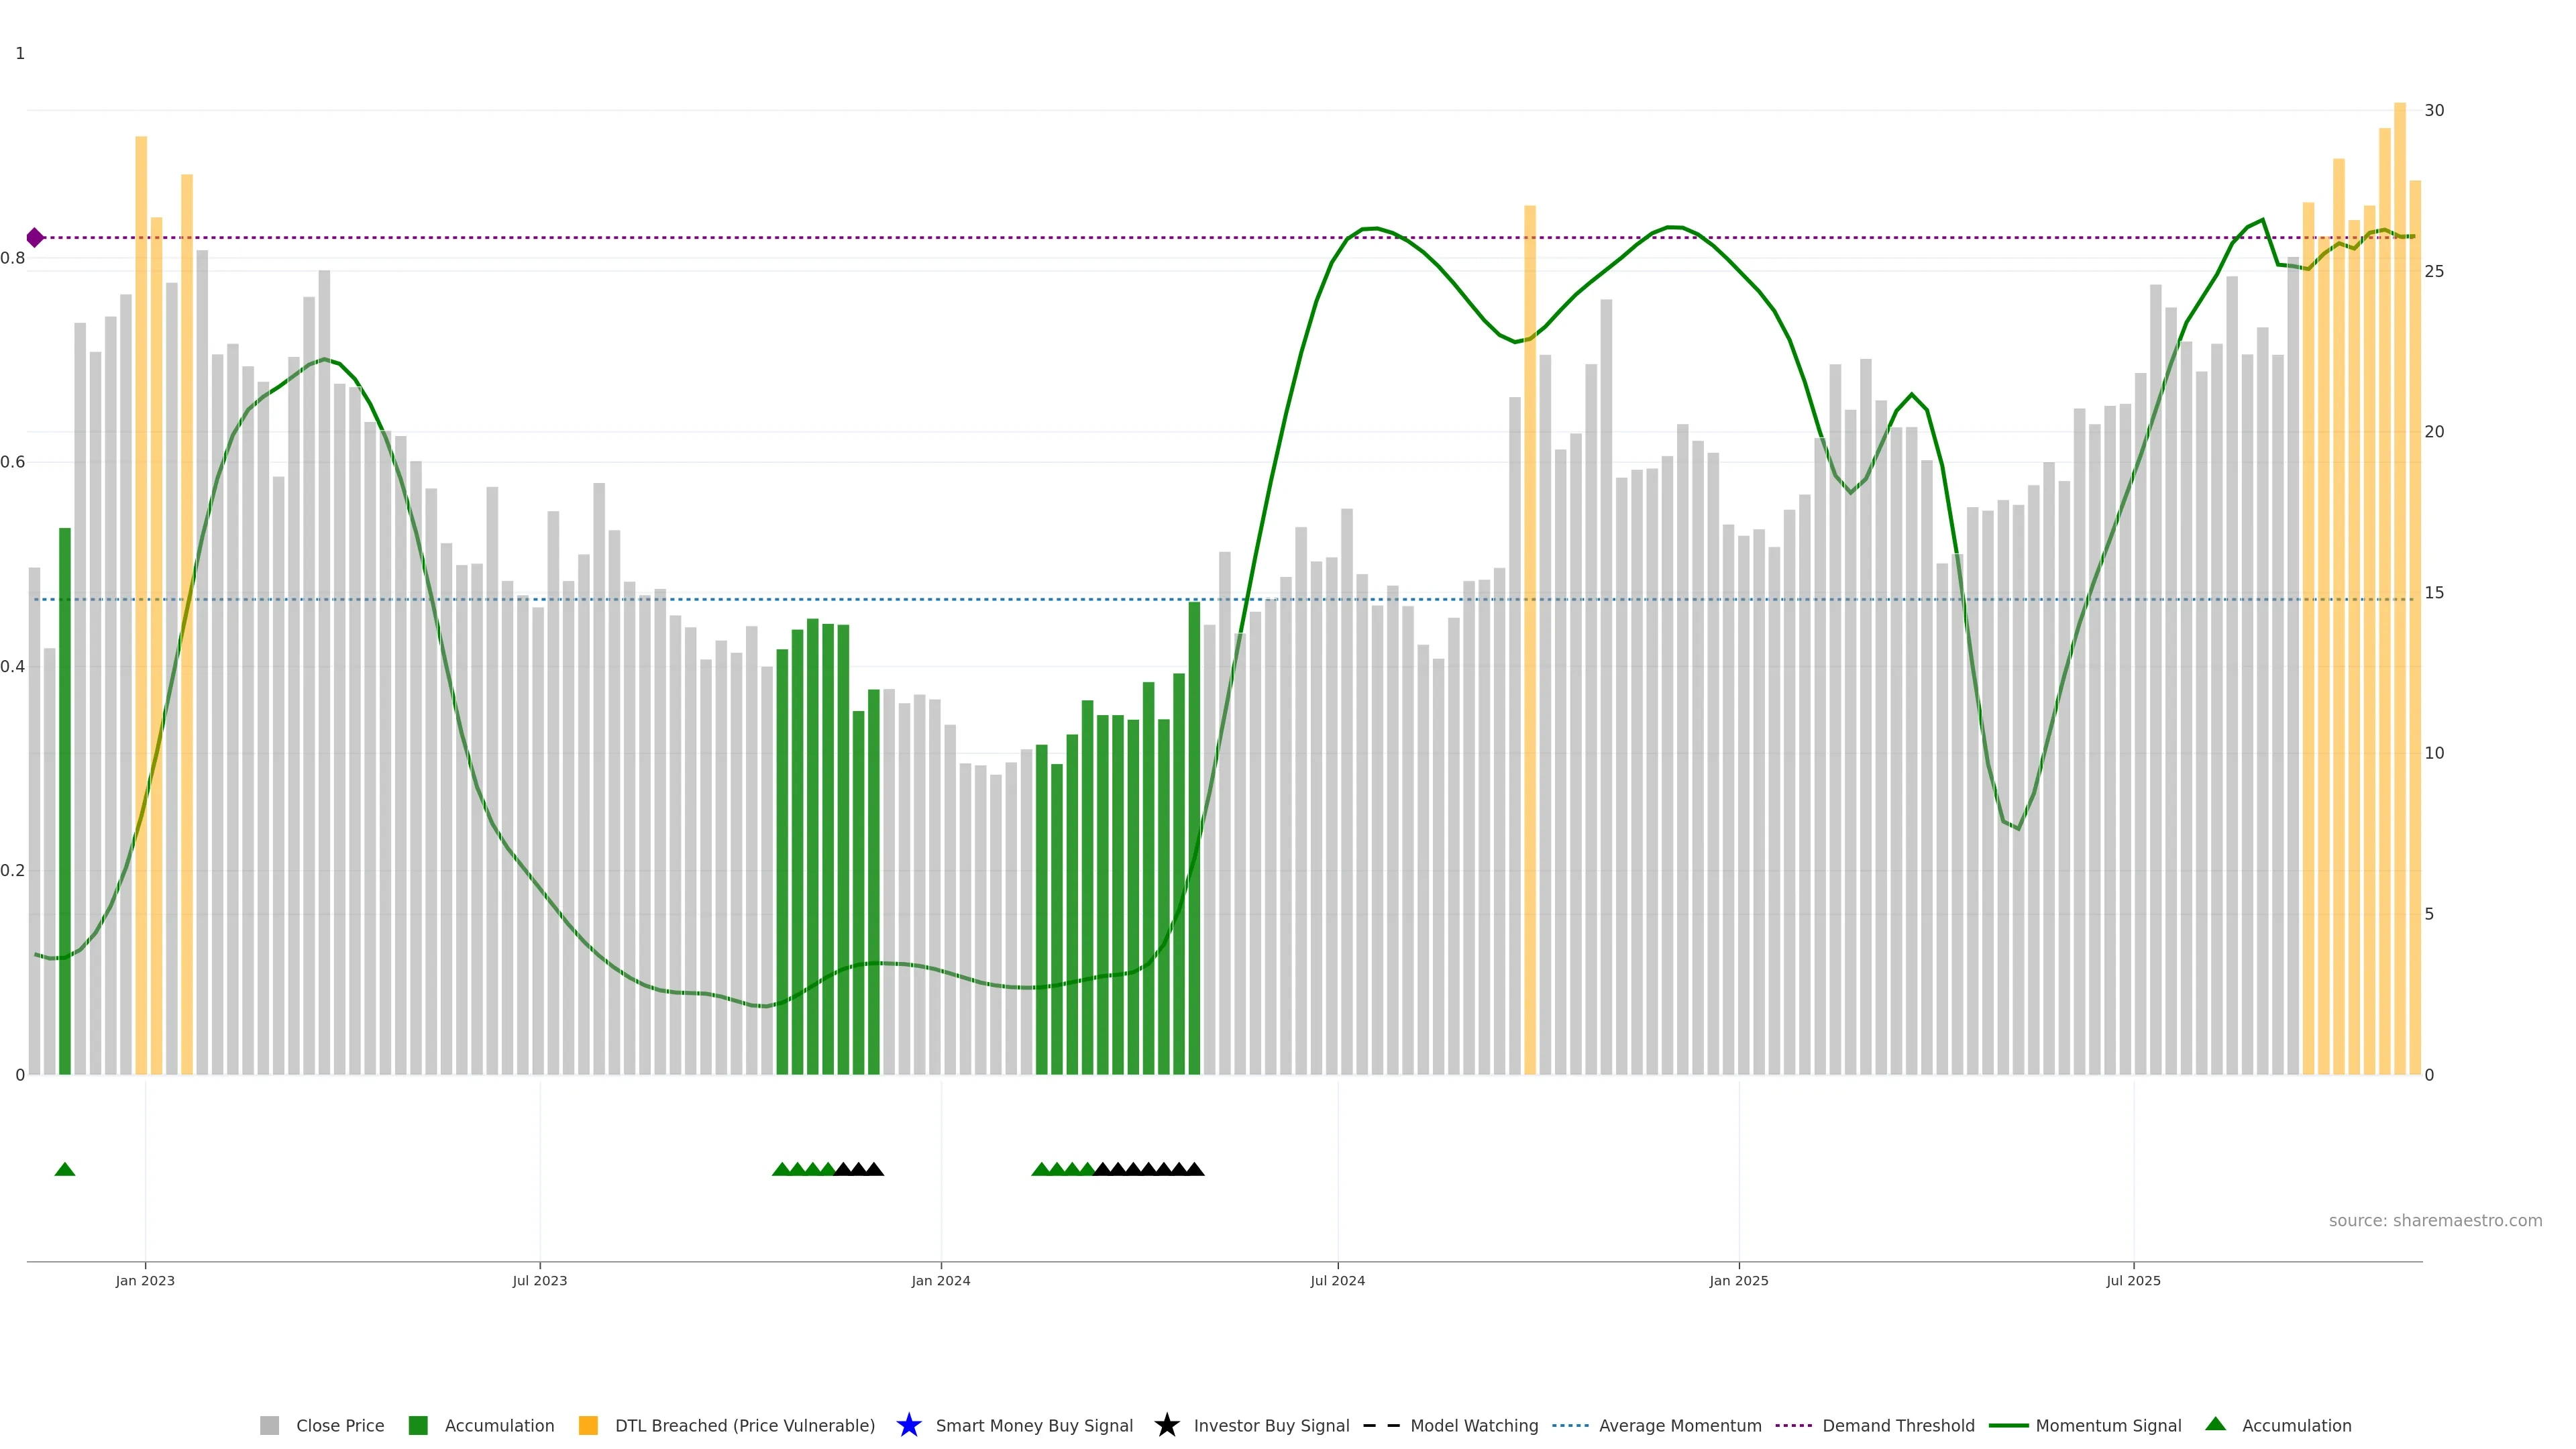
Task: Click the gray Close Price legend square
Action: pyautogui.click(x=269, y=1425)
